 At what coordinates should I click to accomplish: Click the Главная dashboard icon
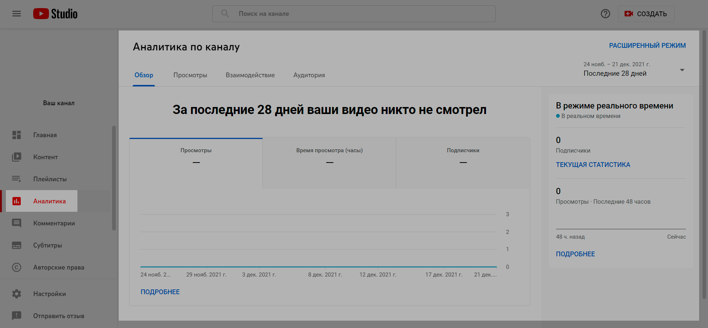tap(17, 135)
